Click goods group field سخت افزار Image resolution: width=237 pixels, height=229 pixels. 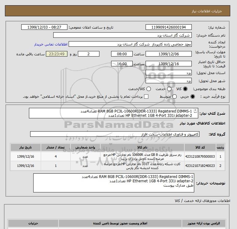(115, 134)
